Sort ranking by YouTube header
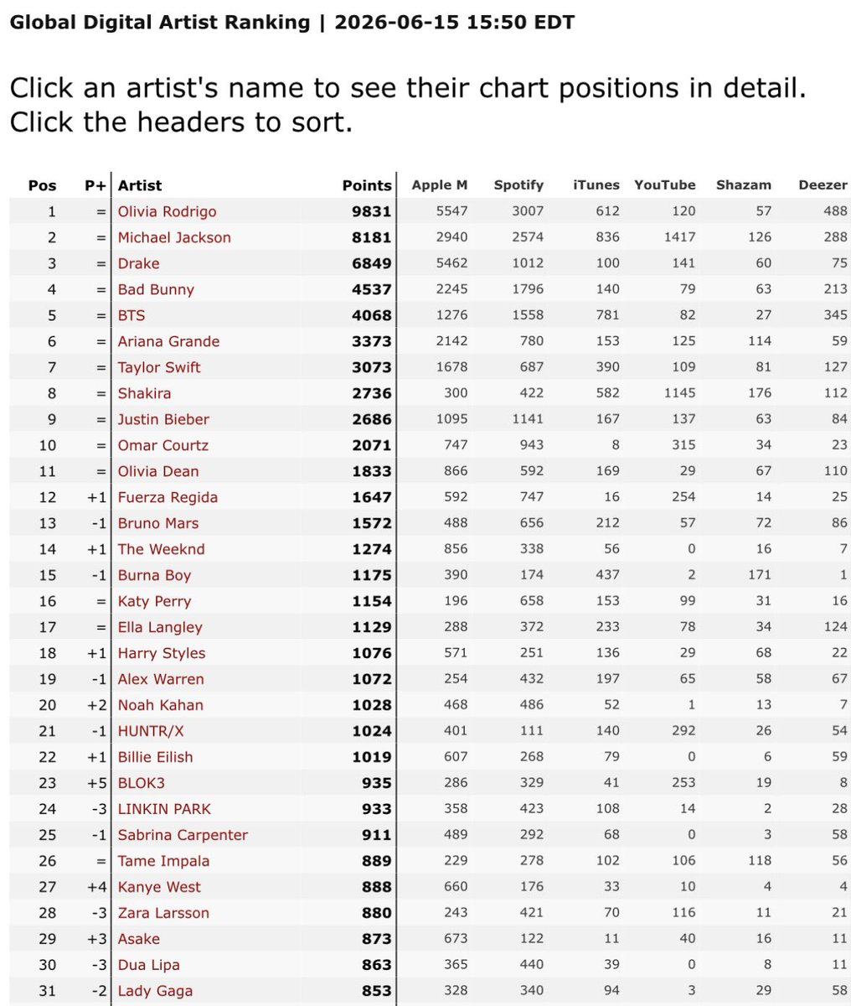Screen dimensions: 851x1006 coord(665,185)
